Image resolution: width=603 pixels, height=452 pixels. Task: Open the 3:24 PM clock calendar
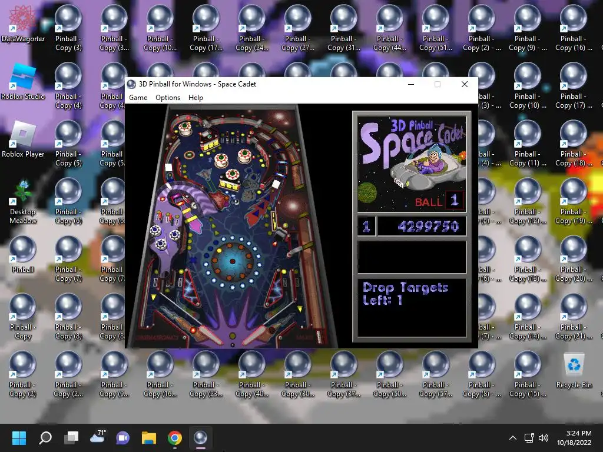coord(574,438)
